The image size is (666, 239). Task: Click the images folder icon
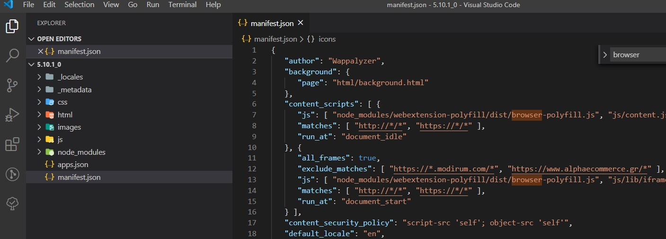click(50, 127)
